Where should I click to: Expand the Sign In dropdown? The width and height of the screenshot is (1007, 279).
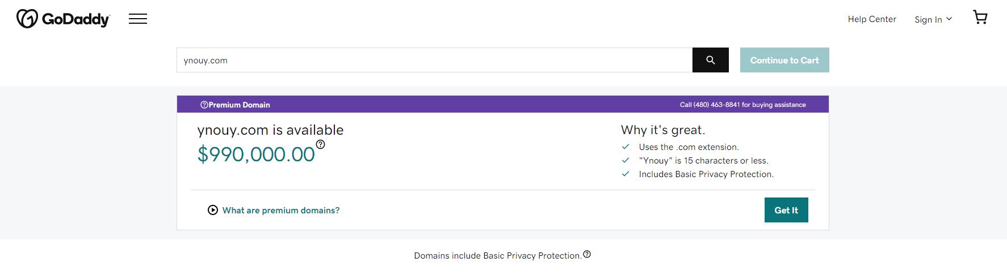933,19
